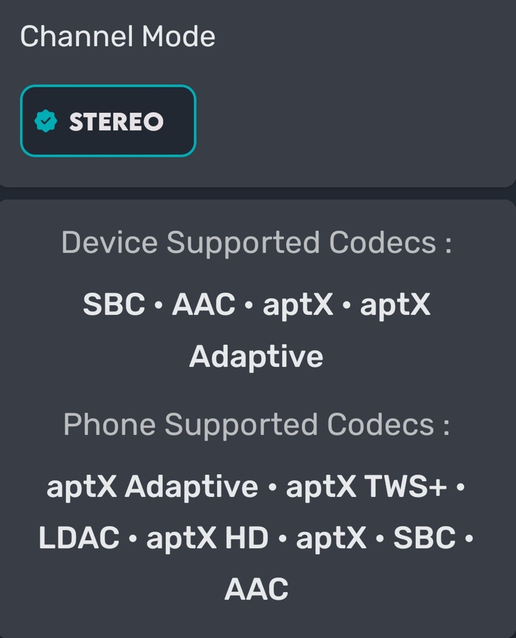The image size is (516, 638).
Task: Tap the dark divider between the two panels
Action: [x=258, y=193]
